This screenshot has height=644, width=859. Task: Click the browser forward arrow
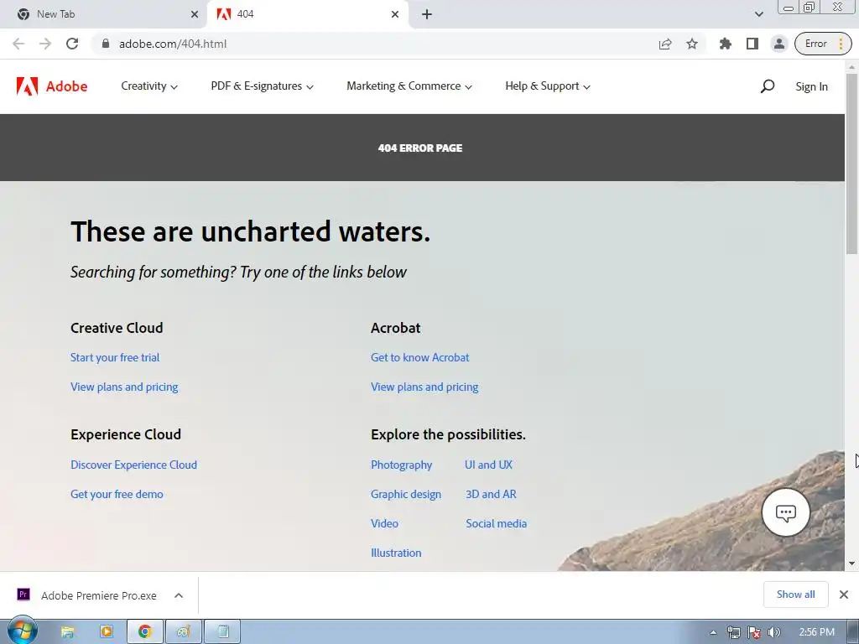[x=45, y=44]
